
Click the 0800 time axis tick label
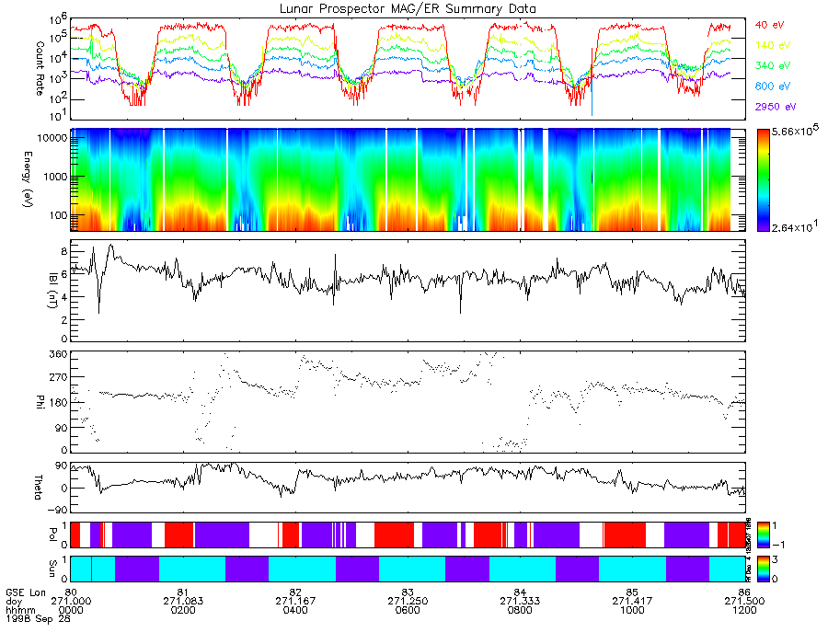coord(520,610)
